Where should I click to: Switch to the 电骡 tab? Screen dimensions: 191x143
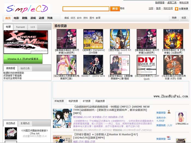pos(8,27)
